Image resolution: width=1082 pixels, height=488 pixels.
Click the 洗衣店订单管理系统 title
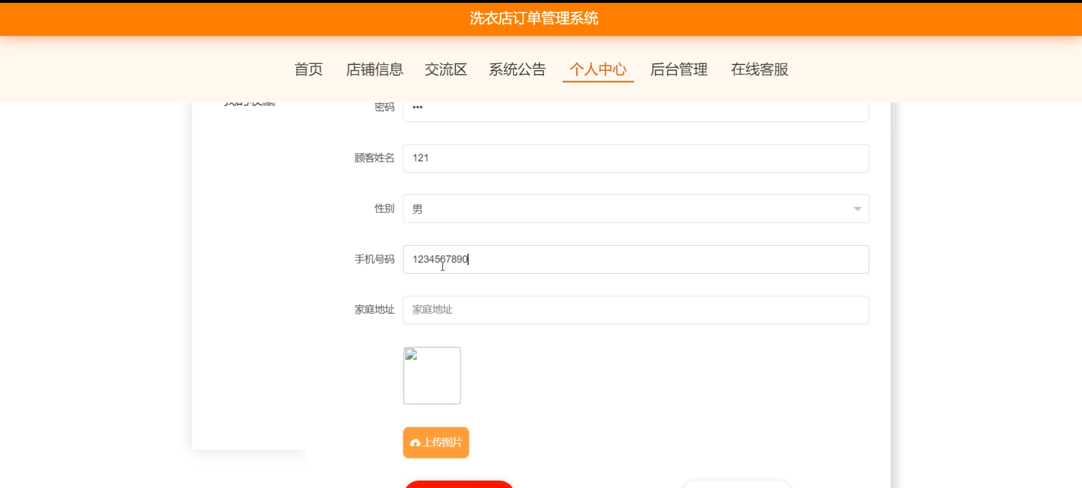(534, 18)
